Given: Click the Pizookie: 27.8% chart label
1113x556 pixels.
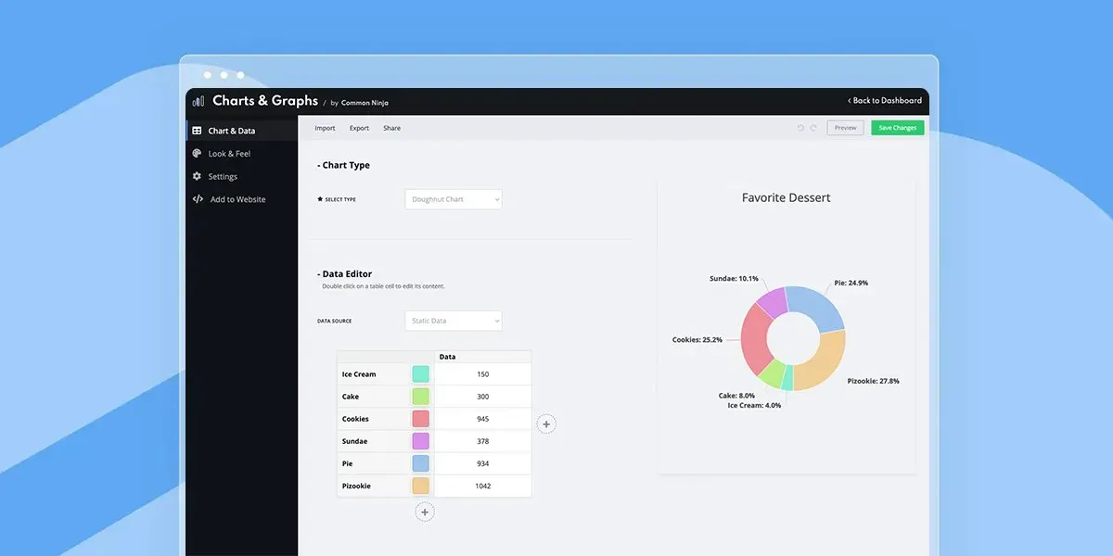Looking at the screenshot, I should [x=873, y=381].
